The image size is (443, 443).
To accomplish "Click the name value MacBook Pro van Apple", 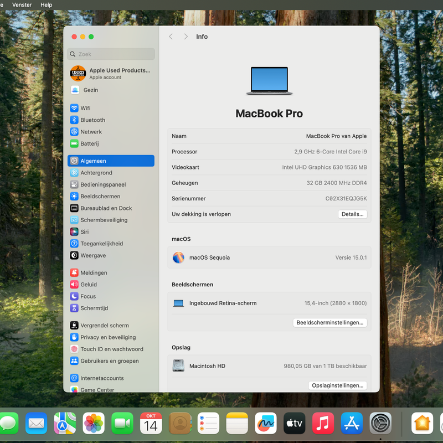I will coord(337,136).
